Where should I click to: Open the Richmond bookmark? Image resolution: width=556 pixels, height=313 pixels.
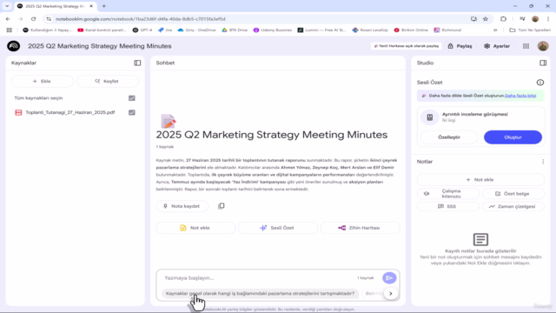[x=447, y=30]
